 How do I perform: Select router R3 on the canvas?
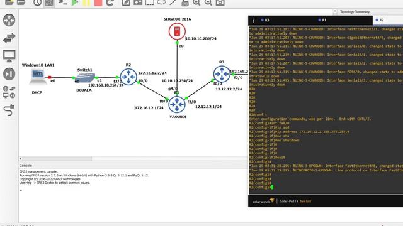click(x=222, y=74)
